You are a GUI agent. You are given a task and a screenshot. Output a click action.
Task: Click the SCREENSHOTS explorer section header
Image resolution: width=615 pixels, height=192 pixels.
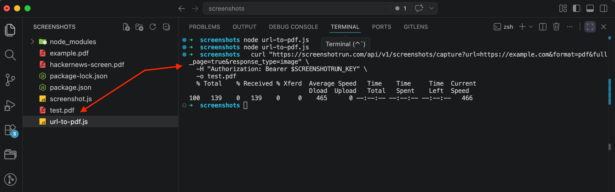pyautogui.click(x=54, y=27)
